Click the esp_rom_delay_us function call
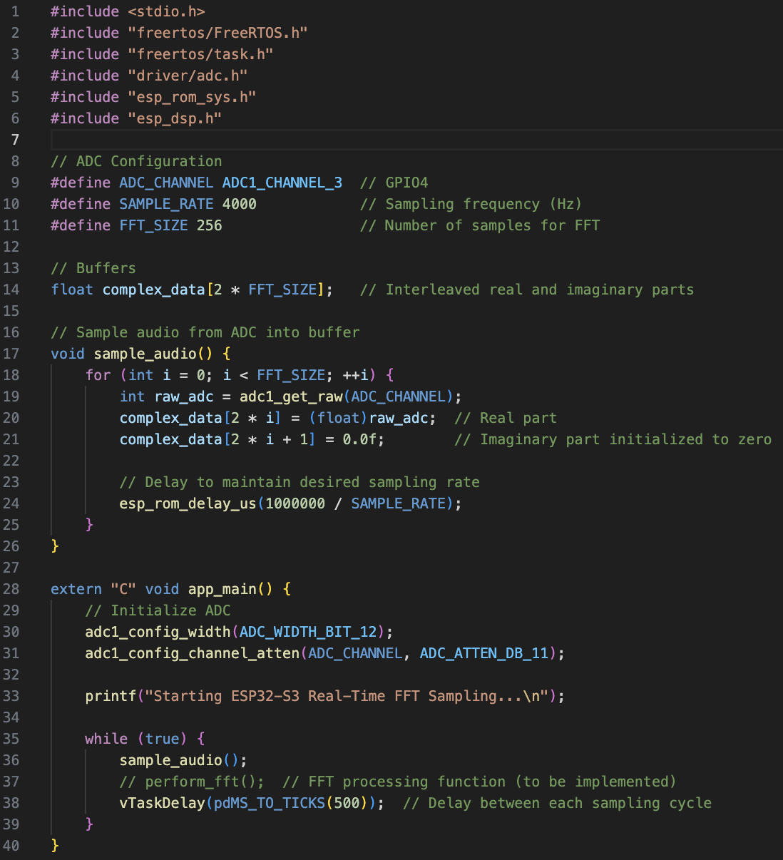This screenshot has width=783, height=860. click(188, 503)
